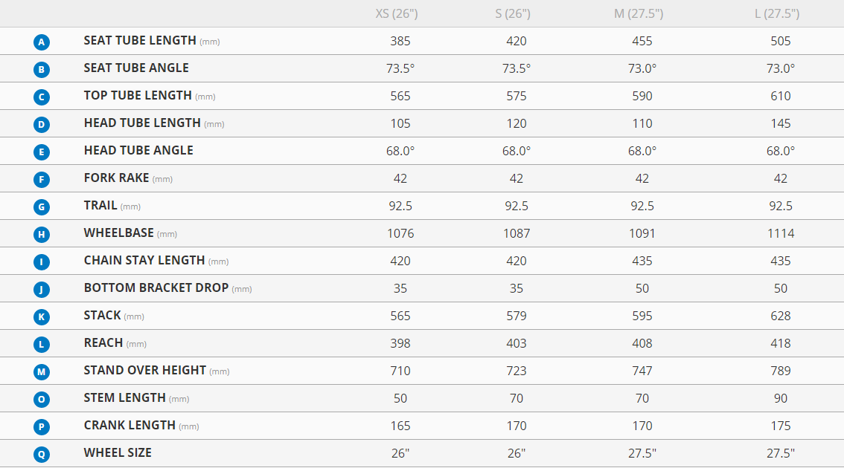Click the REACH row label

(x=103, y=342)
